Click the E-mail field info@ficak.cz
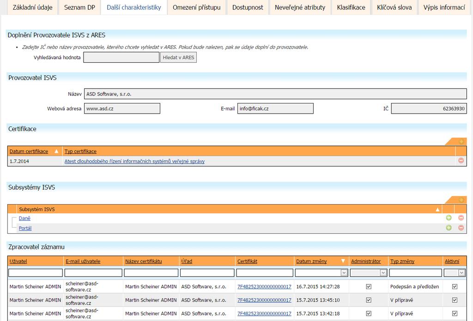The image size is (473, 321). 275,109
